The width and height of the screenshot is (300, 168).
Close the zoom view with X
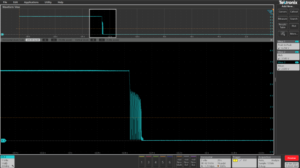click(271, 40)
